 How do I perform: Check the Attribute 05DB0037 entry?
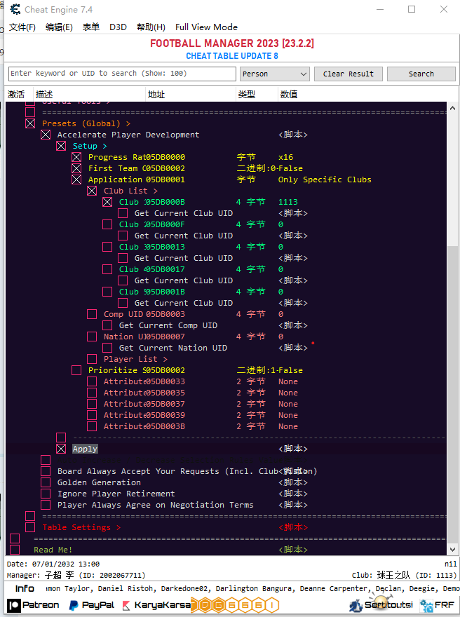pos(92,404)
